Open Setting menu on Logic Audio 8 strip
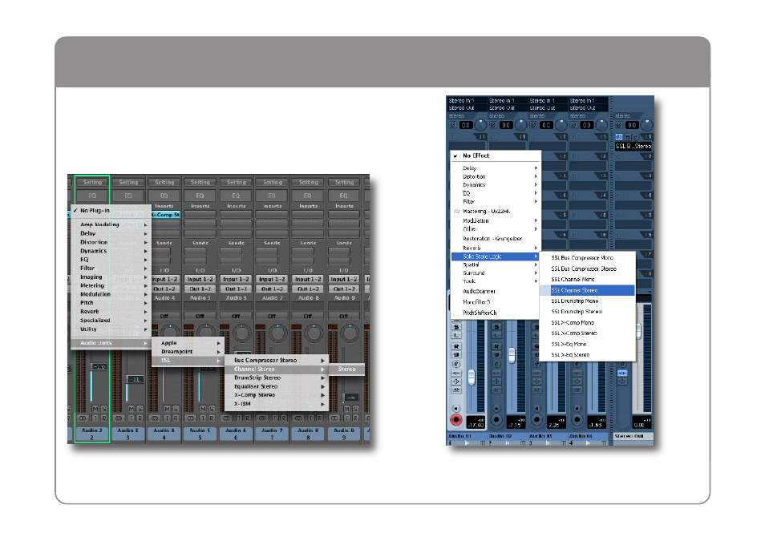The height and width of the screenshot is (541, 765). tap(309, 183)
